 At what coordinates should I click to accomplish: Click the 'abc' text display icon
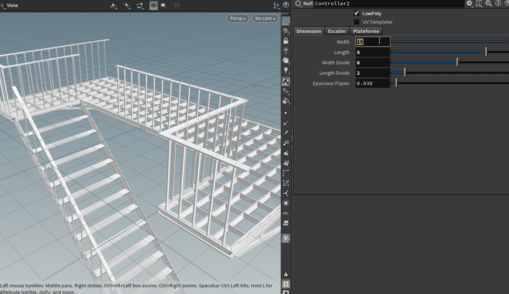coord(286,213)
